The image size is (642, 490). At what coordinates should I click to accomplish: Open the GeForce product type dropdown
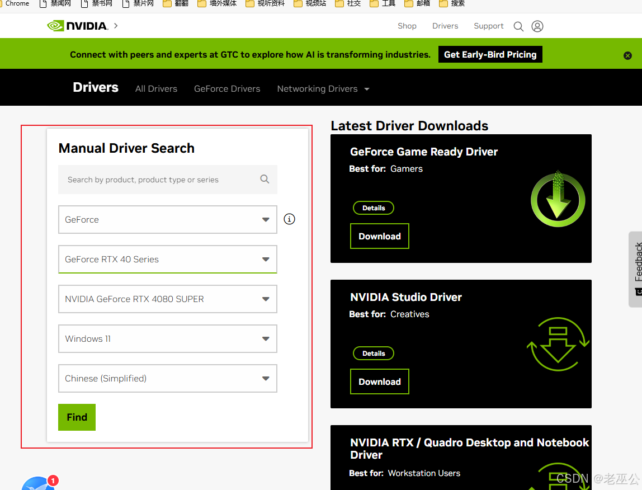pos(167,220)
